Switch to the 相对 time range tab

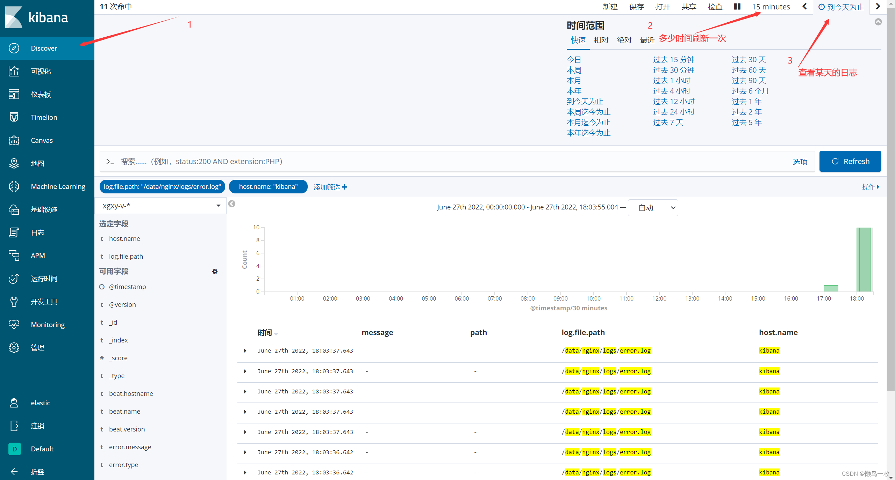click(x=601, y=40)
